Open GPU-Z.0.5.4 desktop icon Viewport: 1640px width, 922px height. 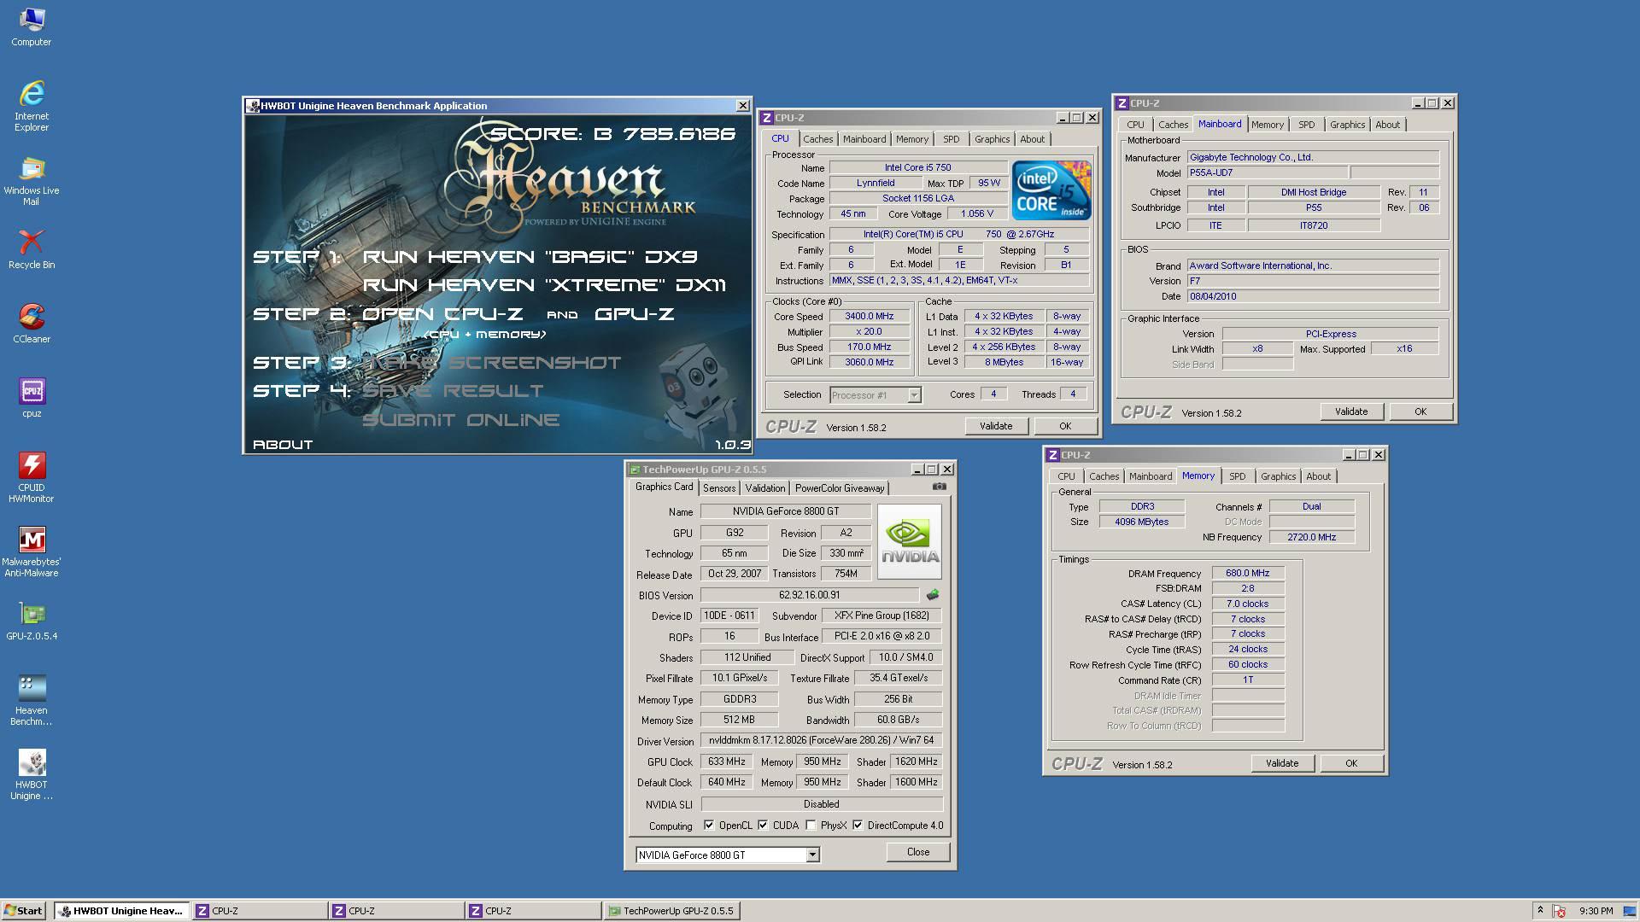click(x=32, y=621)
